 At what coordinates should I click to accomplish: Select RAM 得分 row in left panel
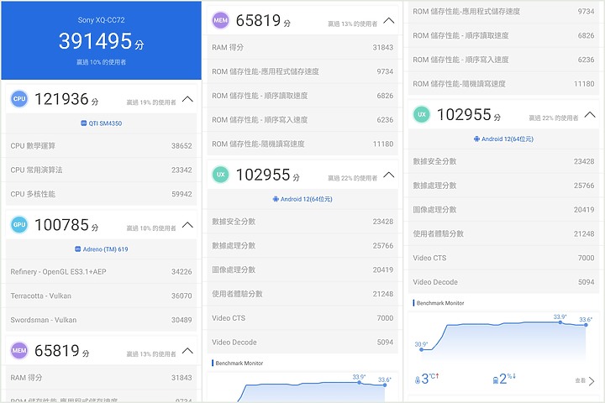pos(101,378)
